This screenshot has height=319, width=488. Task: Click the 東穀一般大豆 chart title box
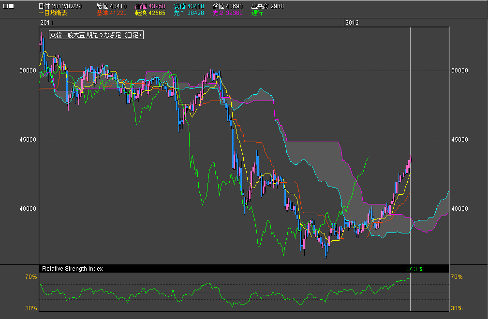tap(97, 35)
